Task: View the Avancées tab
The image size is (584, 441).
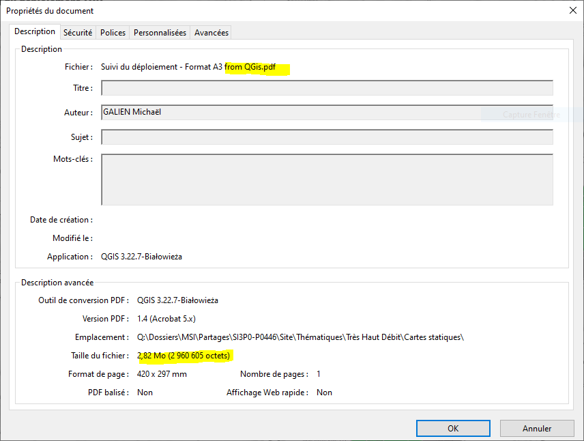Action: pos(211,31)
